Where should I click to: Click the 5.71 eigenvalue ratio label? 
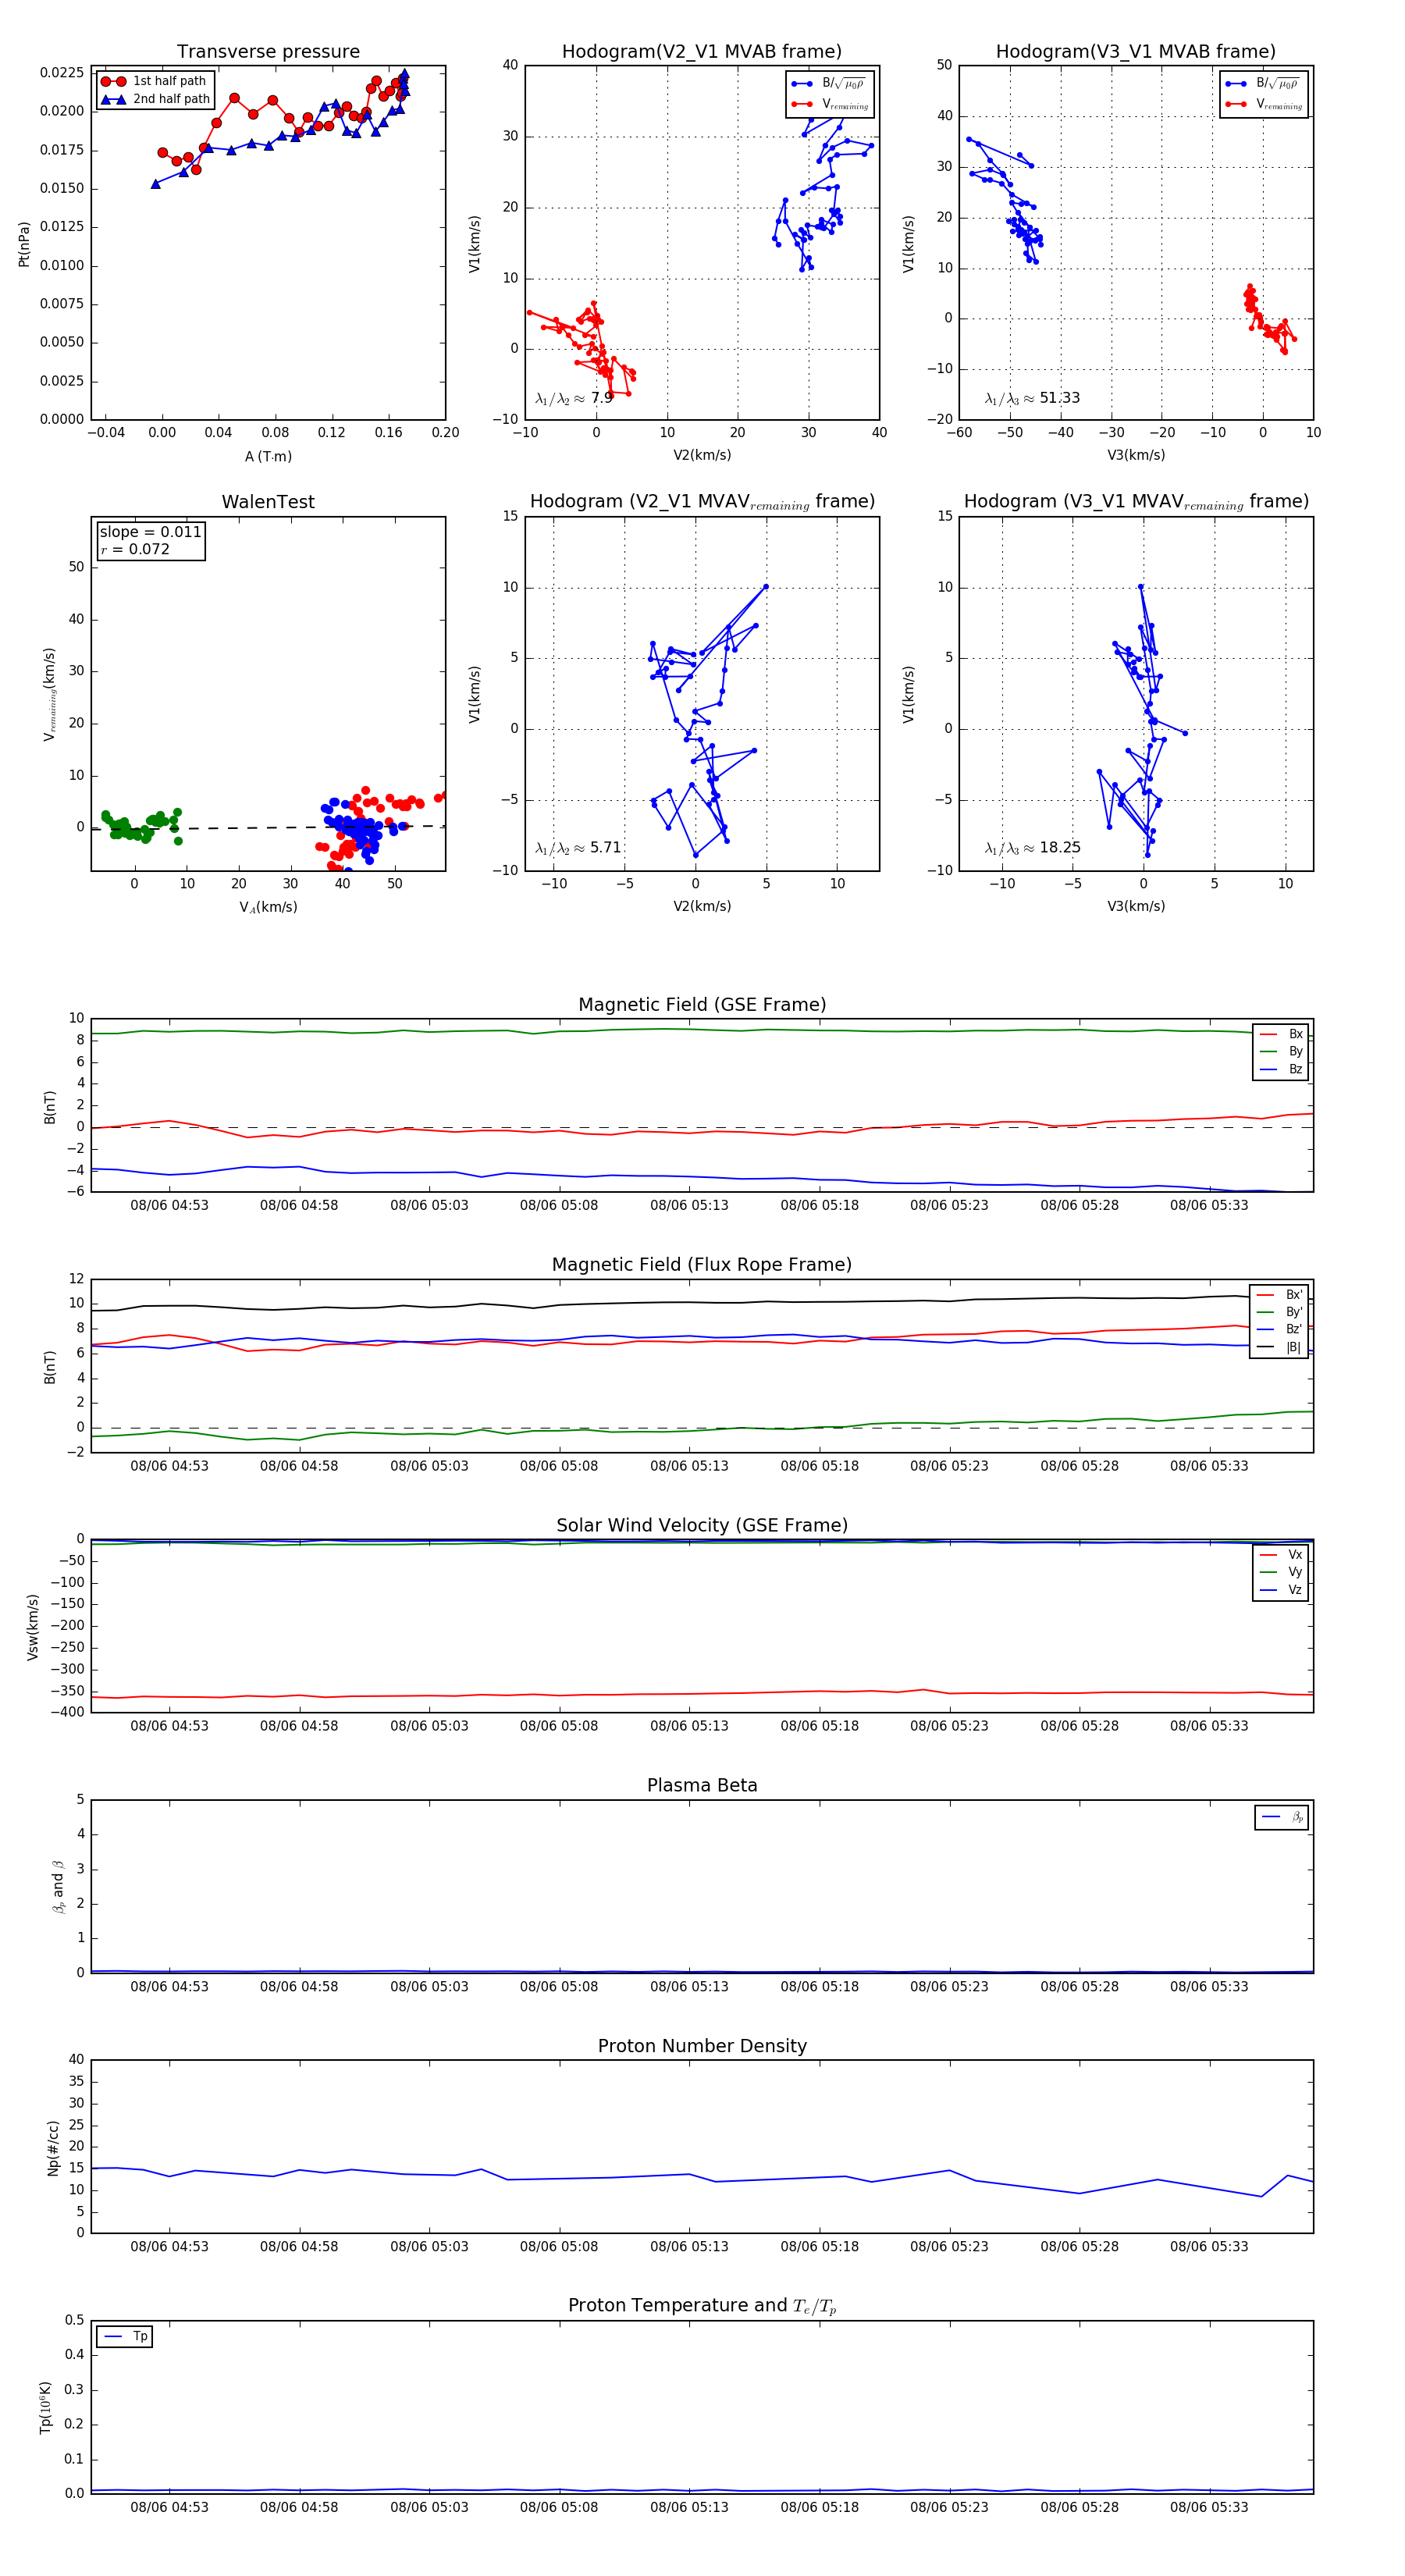579,848
